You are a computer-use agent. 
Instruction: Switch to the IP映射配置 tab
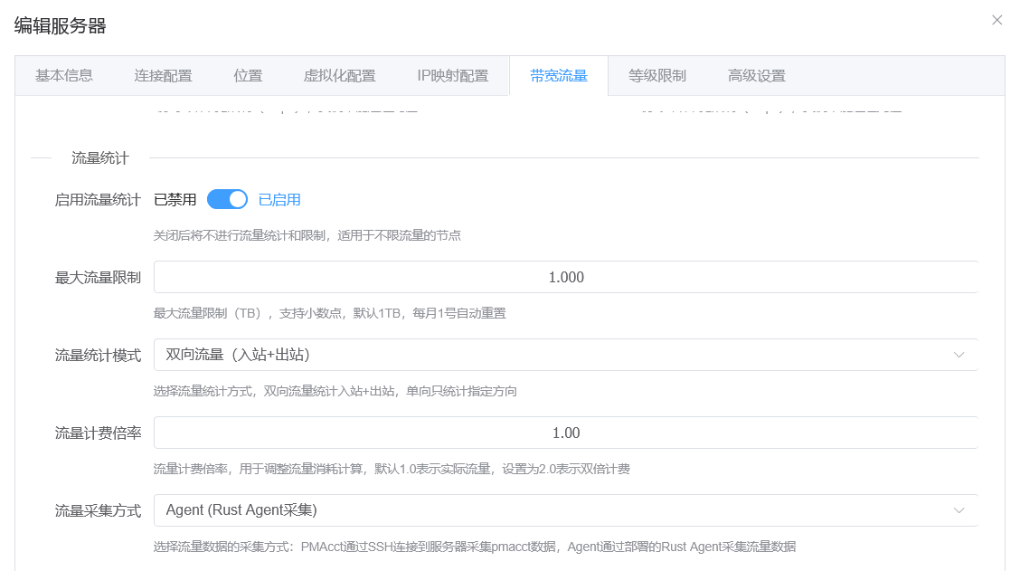click(x=452, y=76)
